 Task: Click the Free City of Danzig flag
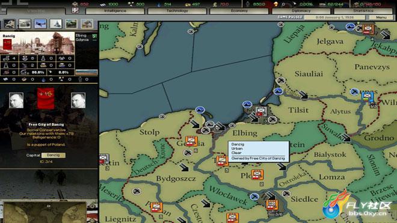(46, 98)
